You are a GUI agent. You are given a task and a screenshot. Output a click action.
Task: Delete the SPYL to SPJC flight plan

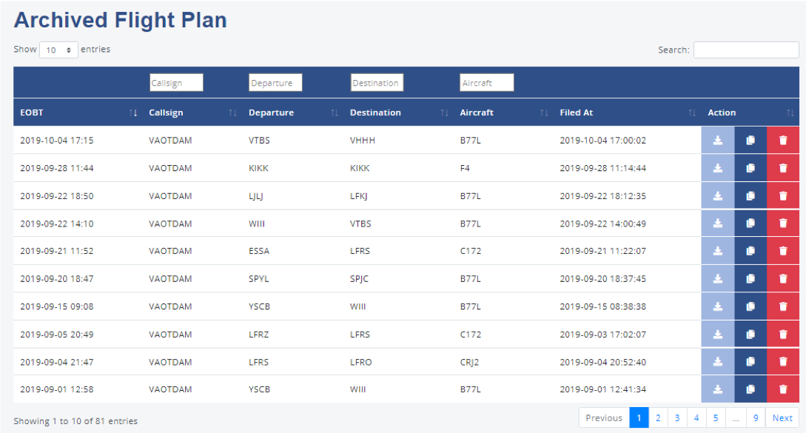[x=783, y=279]
